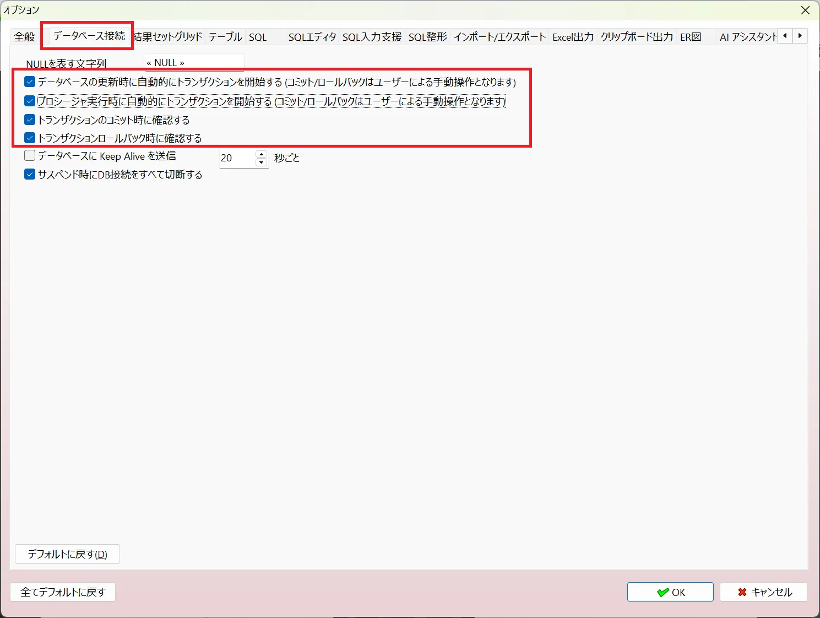Open the AI アシスタント tab
The width and height of the screenshot is (820, 618).
[x=748, y=37]
